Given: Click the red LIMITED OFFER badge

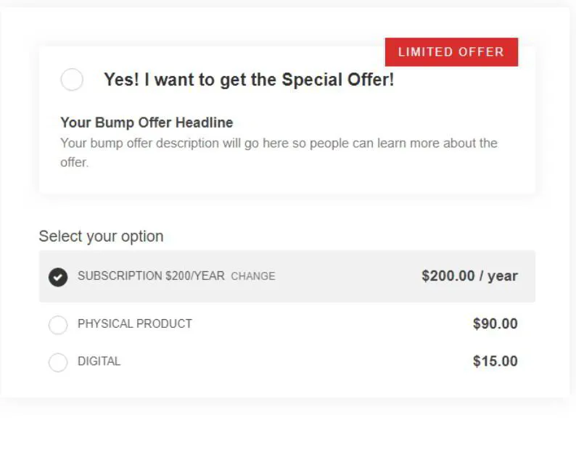Looking at the screenshot, I should [x=450, y=52].
